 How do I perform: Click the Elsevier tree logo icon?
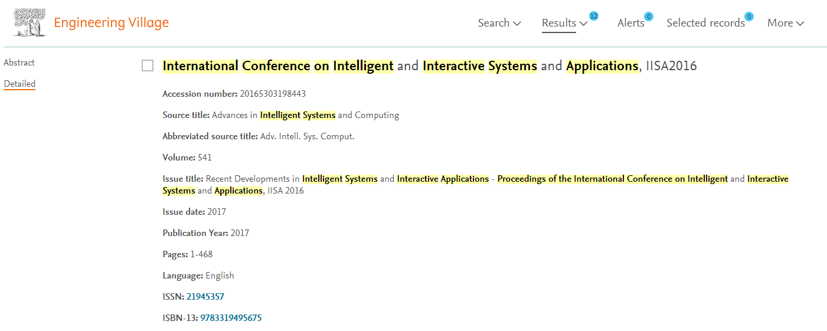click(x=30, y=22)
